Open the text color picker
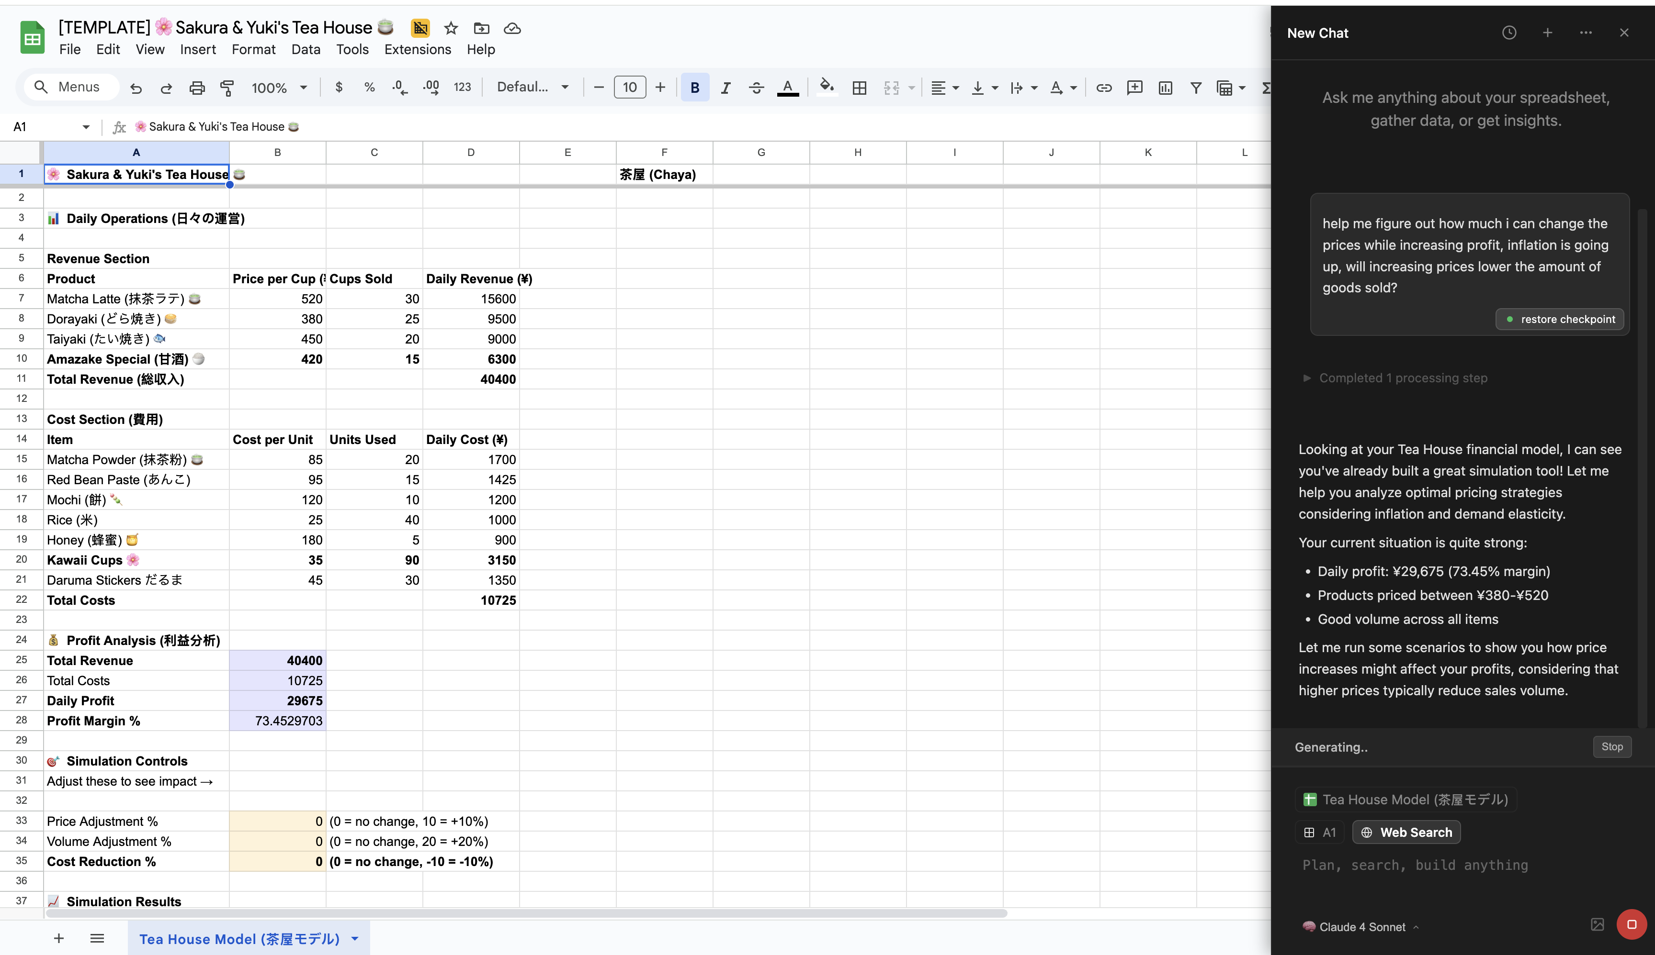Screen dimensions: 1655x955 click(787, 87)
